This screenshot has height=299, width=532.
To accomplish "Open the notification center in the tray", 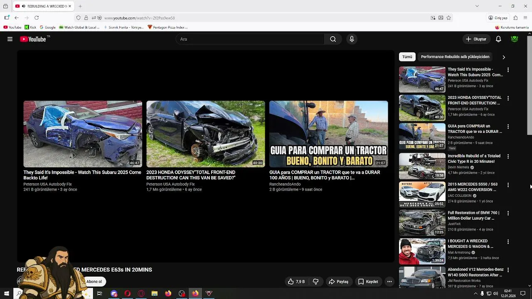I will click(523, 294).
